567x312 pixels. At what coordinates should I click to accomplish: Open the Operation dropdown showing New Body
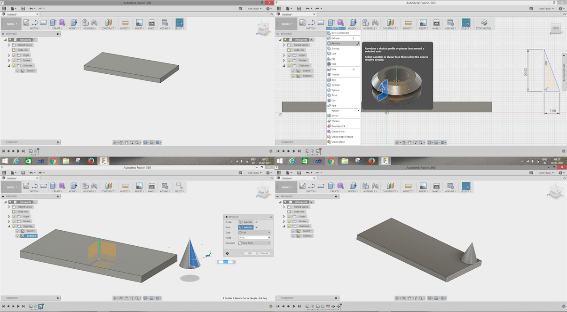(254, 243)
